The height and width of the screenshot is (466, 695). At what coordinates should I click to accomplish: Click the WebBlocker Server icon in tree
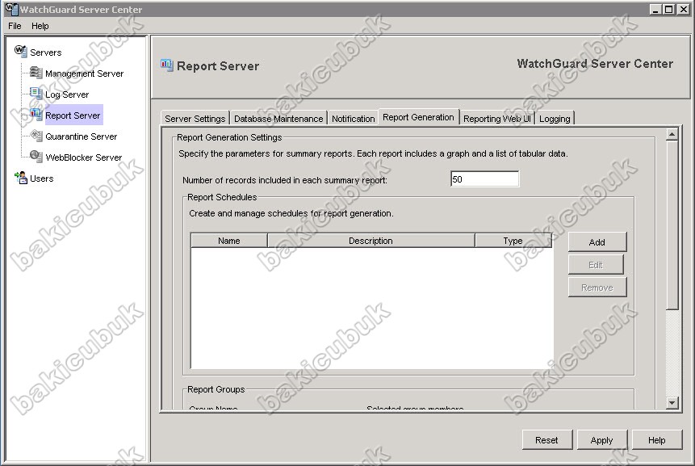pos(36,156)
